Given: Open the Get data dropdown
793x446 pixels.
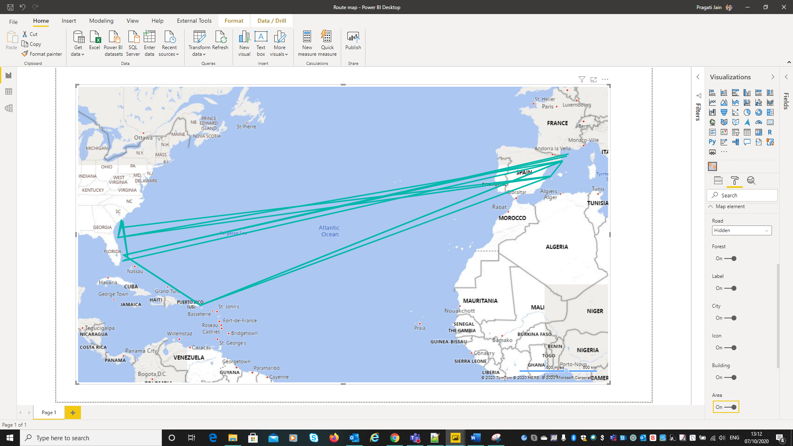Looking at the screenshot, I should [x=78, y=43].
